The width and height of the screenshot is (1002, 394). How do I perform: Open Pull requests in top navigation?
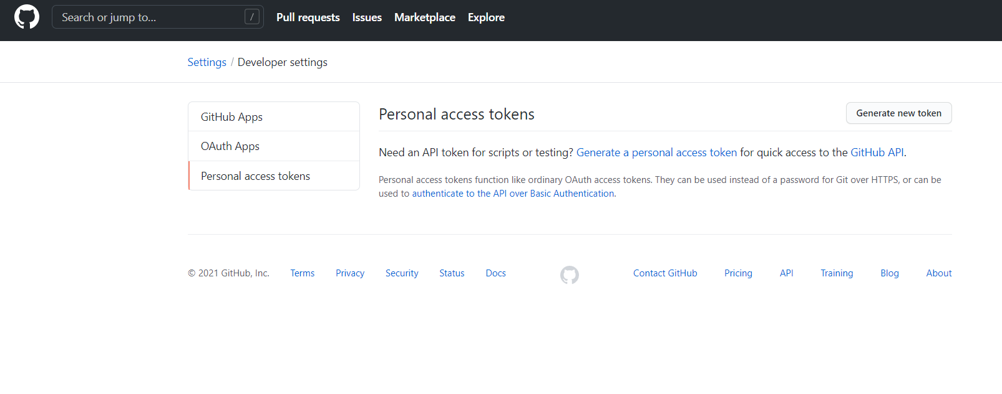(308, 17)
